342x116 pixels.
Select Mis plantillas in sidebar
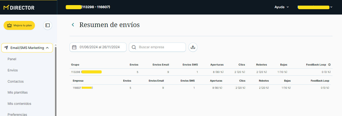[x=17, y=93]
